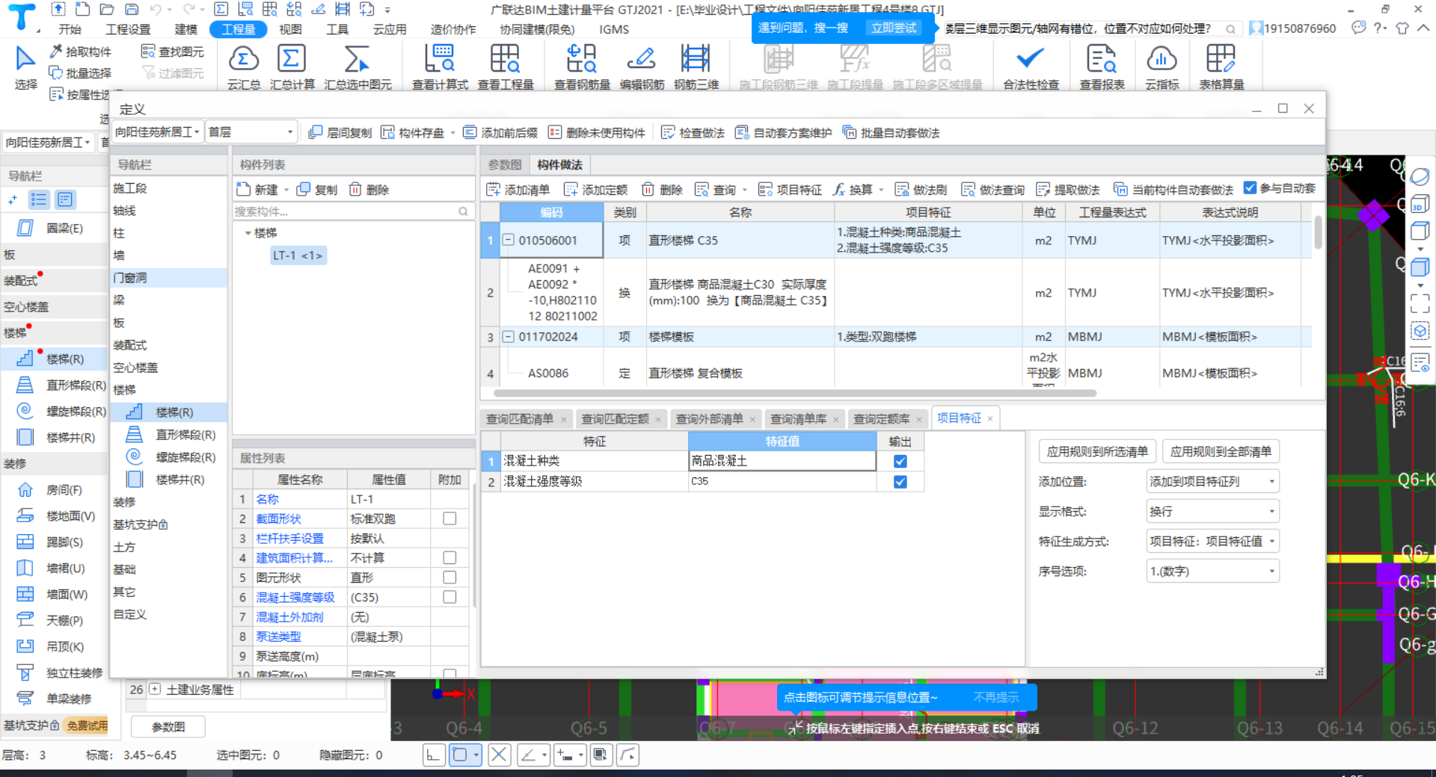Select LT-1 <1> component

[x=298, y=256]
